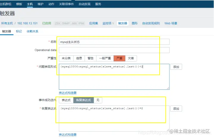
Task: Switch to the 依赖关系 tab
Action: [32, 31]
